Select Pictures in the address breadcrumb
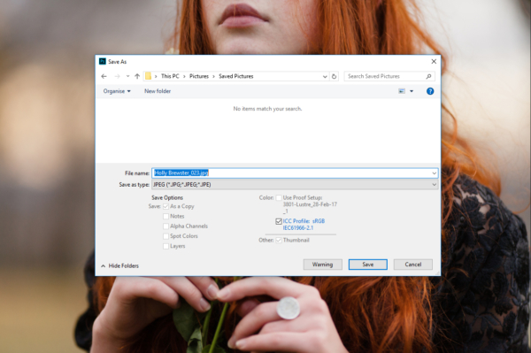531x353 pixels. (x=199, y=76)
